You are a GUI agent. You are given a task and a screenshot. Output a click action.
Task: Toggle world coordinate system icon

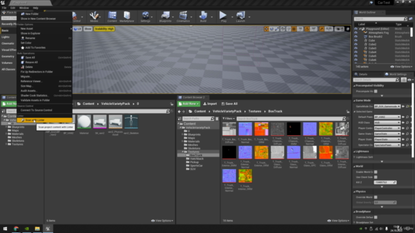283,29
